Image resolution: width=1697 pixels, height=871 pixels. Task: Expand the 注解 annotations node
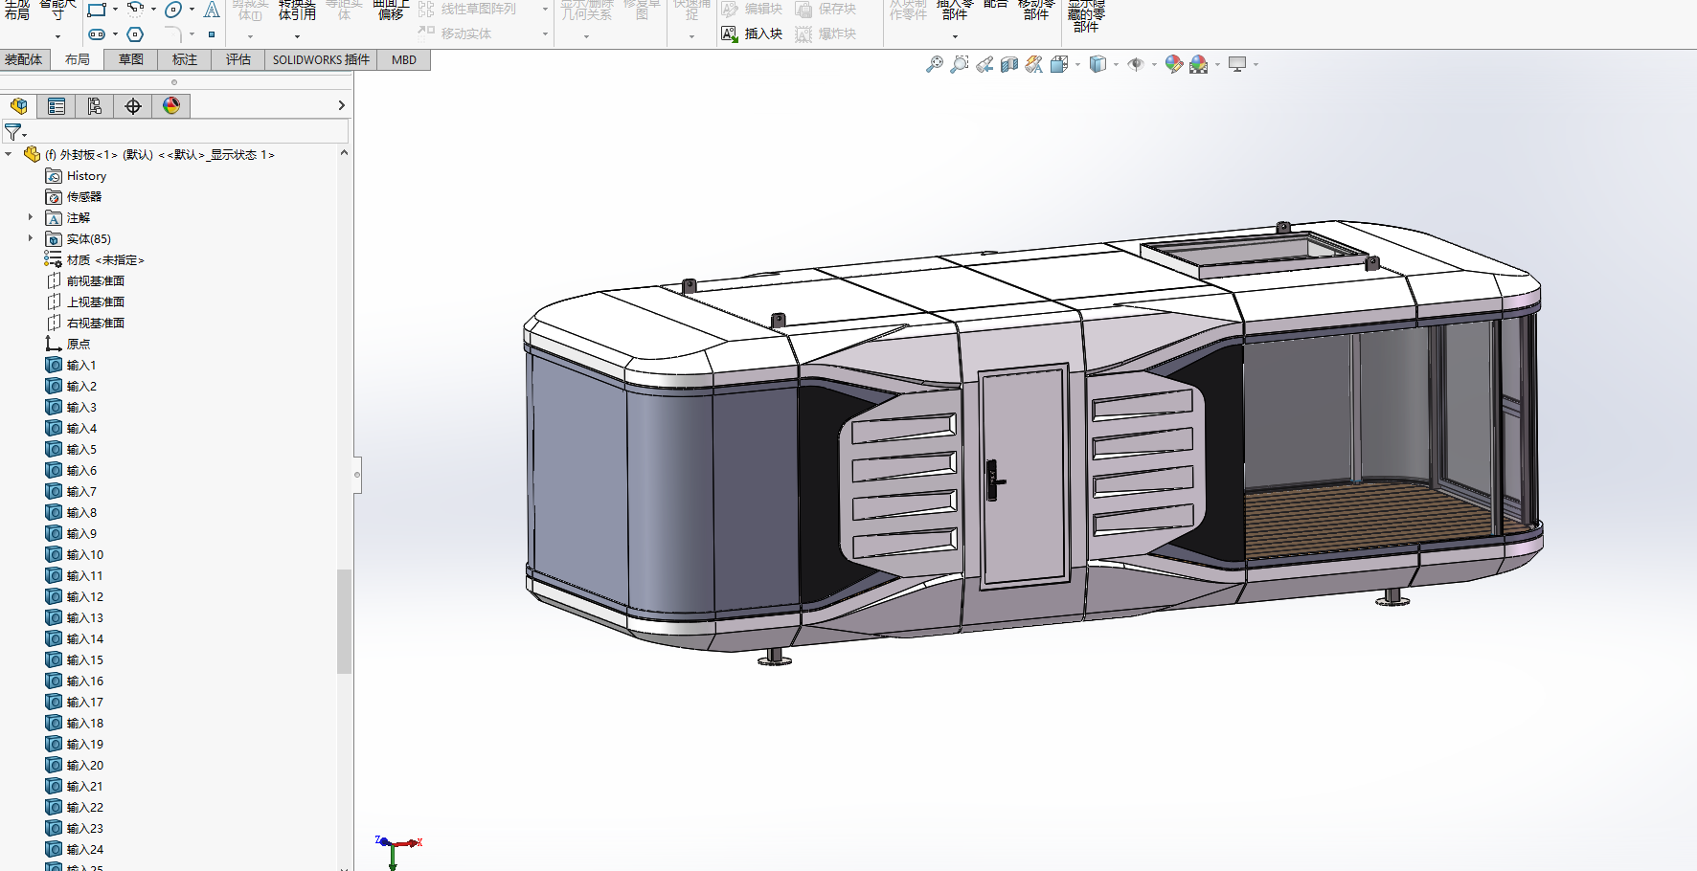point(31,217)
